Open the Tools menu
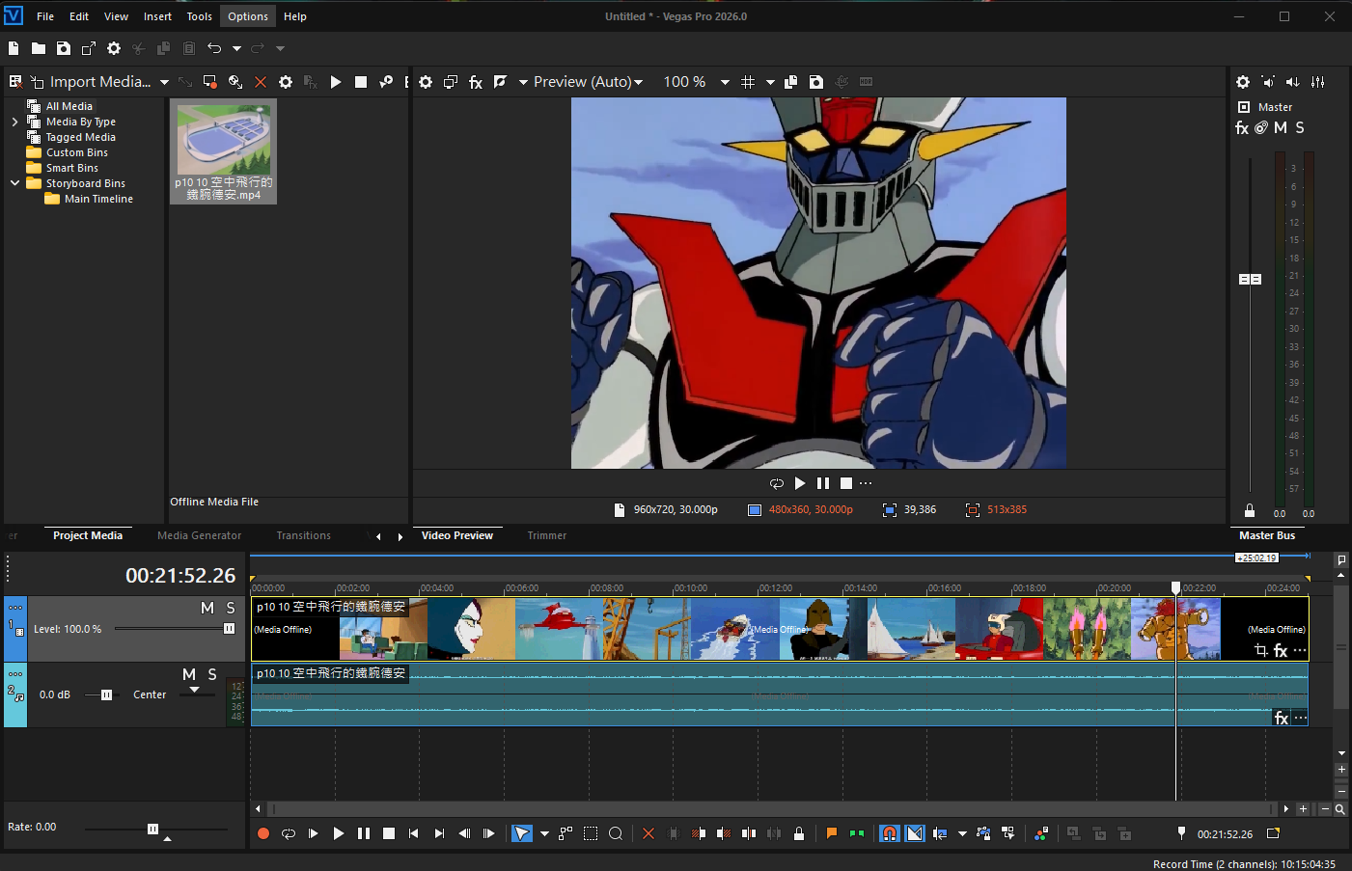This screenshot has width=1352, height=871. click(199, 16)
